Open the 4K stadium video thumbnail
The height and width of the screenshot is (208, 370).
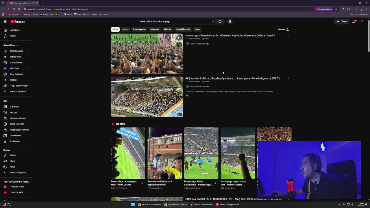[x=147, y=97]
